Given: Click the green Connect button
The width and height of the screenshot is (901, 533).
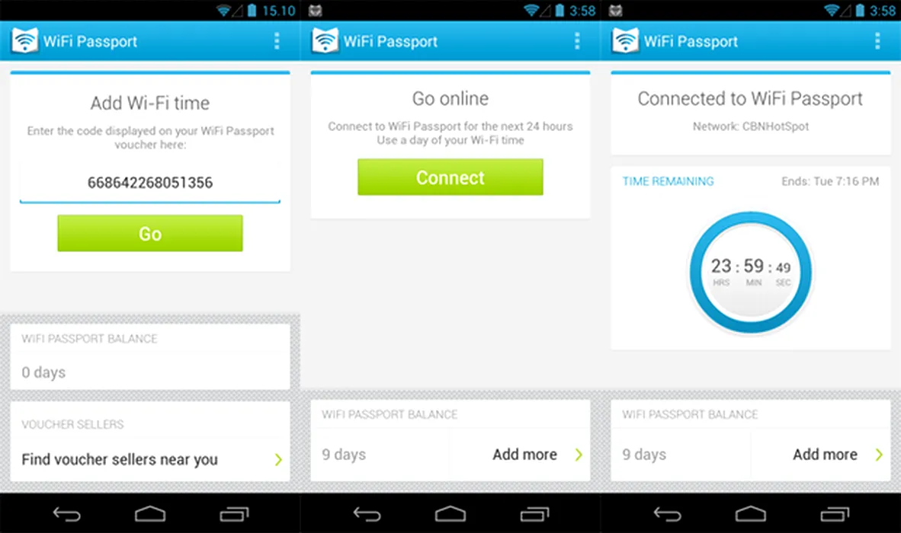Looking at the screenshot, I should 450,177.
